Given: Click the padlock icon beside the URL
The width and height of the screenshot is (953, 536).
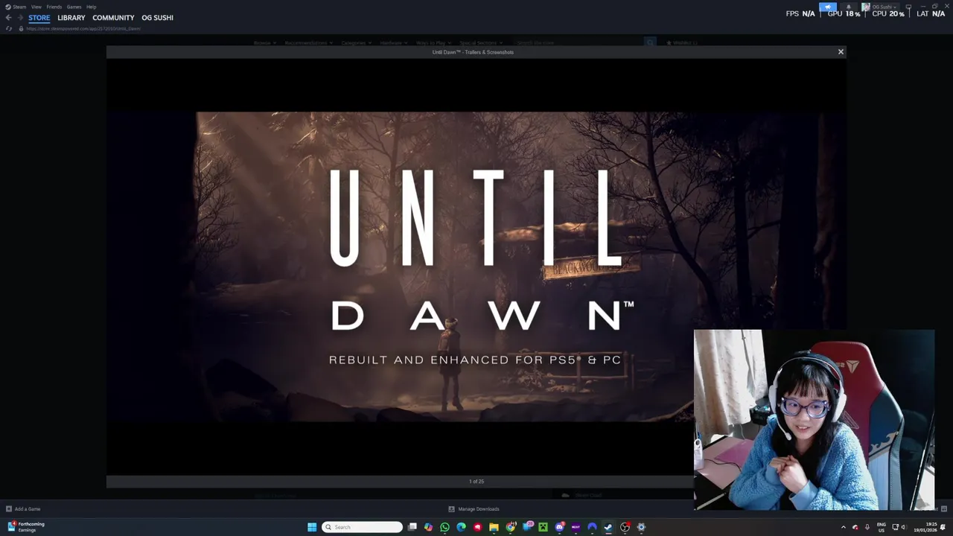Looking at the screenshot, I should pos(21,29).
